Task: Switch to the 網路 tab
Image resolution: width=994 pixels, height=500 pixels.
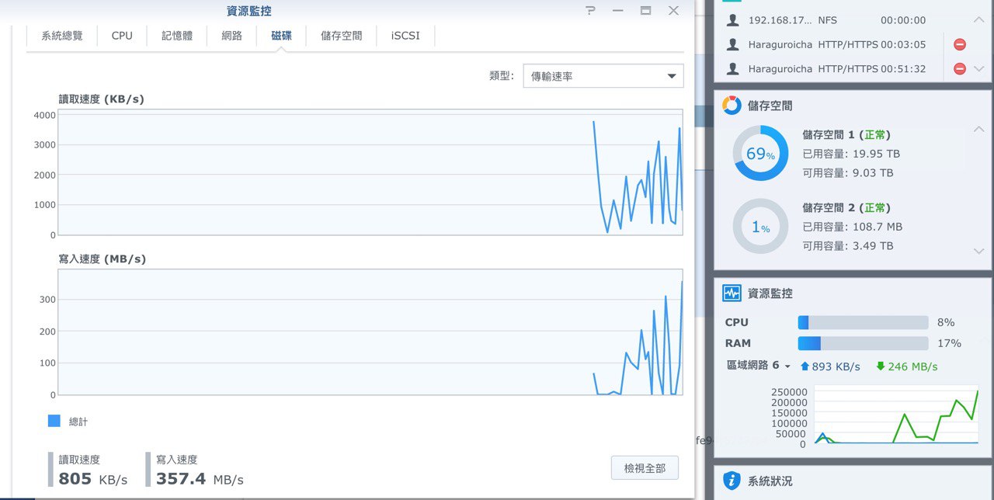Action: click(x=231, y=36)
